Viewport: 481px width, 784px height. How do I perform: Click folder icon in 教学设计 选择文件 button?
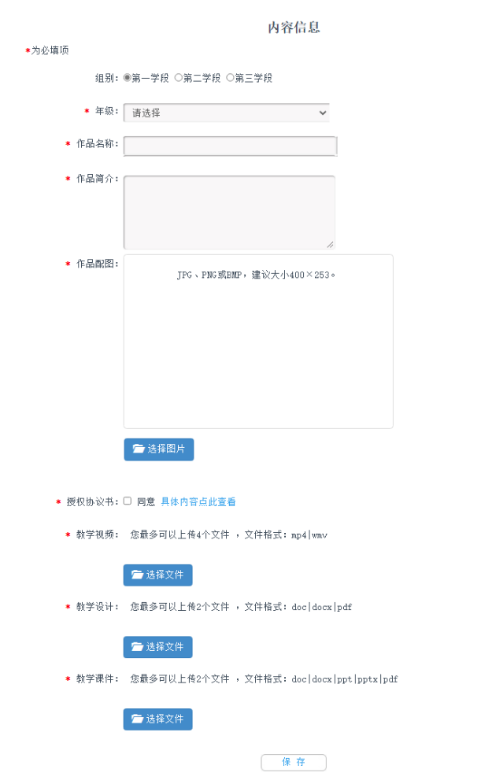click(137, 646)
